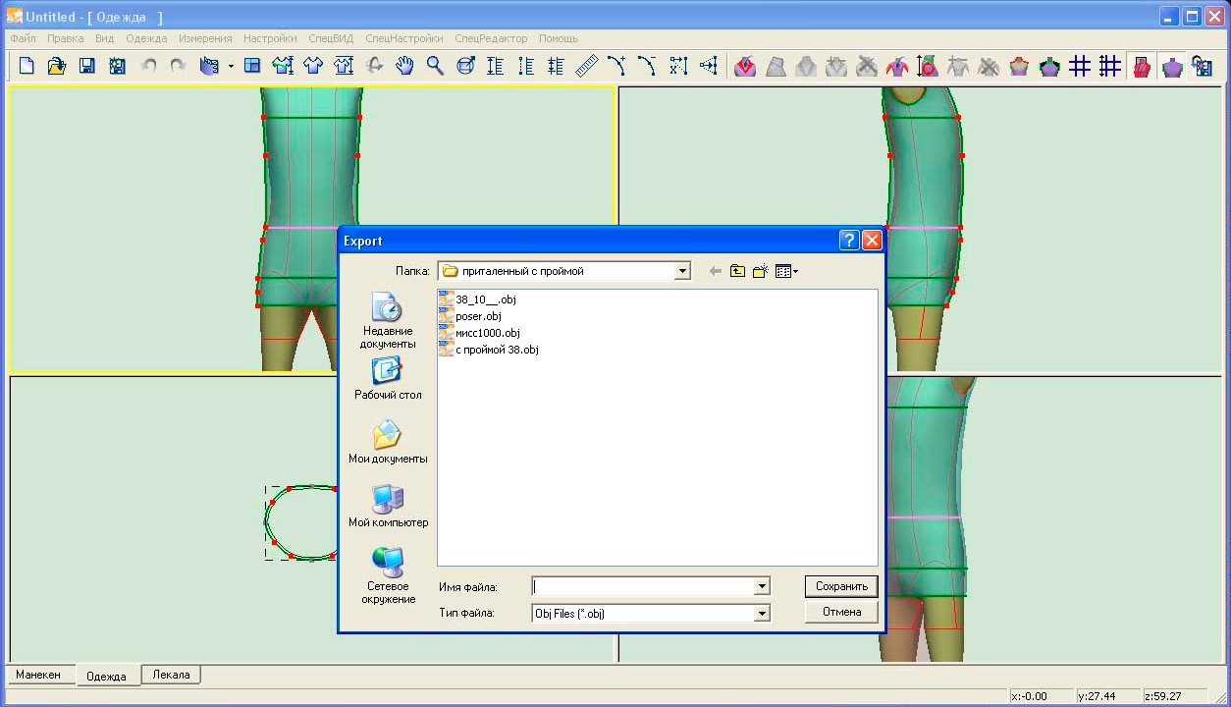
Task: Select the poser.obj file in list
Action: click(x=478, y=316)
